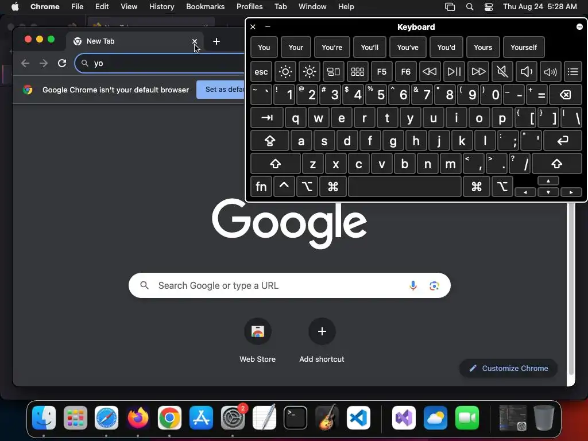Tap the volume up key
Viewport: 588px width, 441px height.
550,71
